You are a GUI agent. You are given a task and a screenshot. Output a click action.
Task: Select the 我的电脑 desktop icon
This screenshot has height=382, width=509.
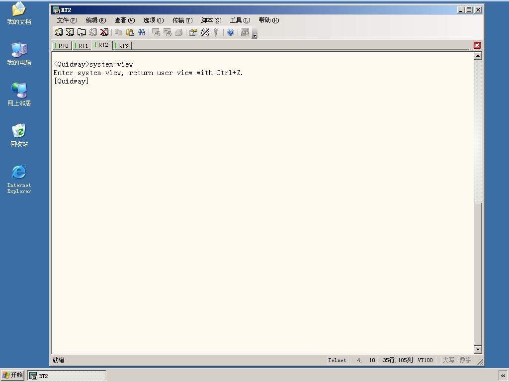click(19, 54)
